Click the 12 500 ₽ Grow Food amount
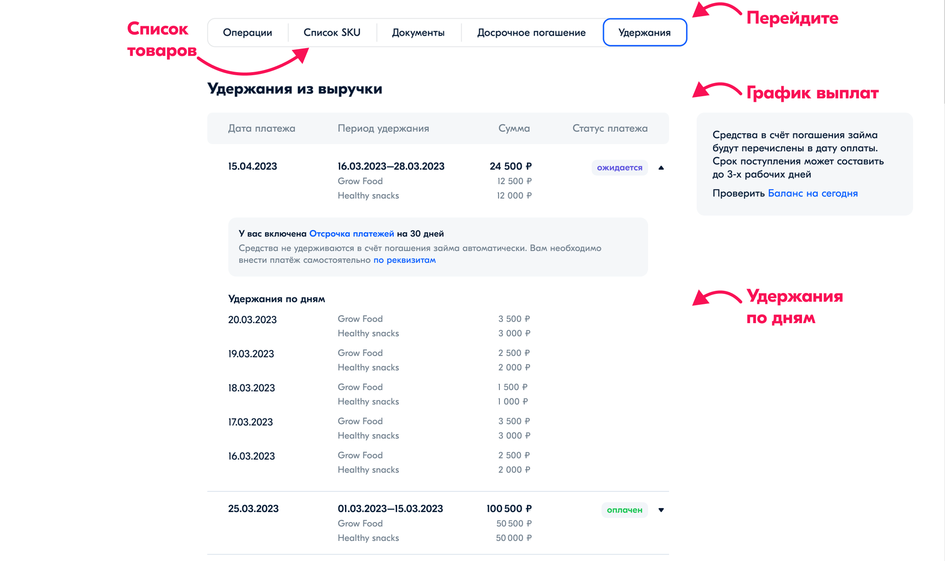Image resolution: width=945 pixels, height=561 pixels. pyautogui.click(x=514, y=181)
